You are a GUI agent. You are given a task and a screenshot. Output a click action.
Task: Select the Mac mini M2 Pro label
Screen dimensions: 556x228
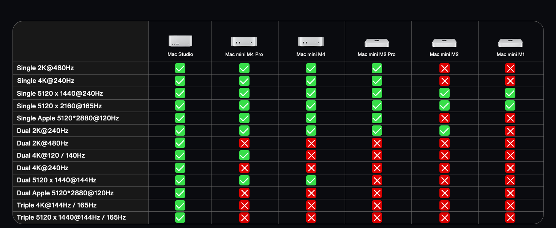[x=377, y=54]
